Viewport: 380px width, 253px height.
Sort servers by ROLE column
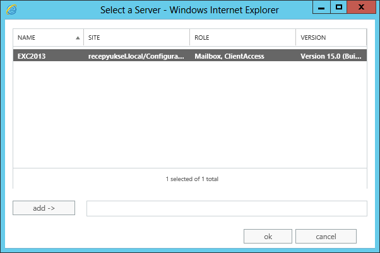click(x=243, y=38)
